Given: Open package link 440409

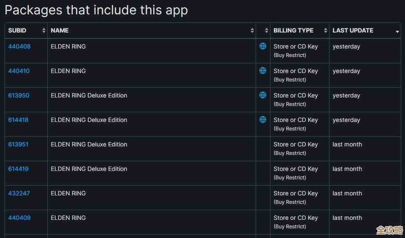Looking at the screenshot, I should click(19, 218).
